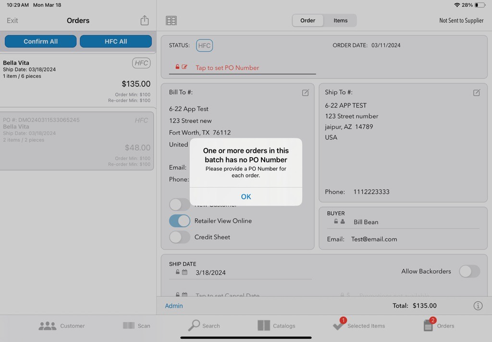This screenshot has width=492, height=342.
Task: Click the red edit icon beside PO Number
Action: coord(184,66)
